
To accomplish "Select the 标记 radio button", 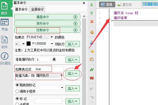I will (x=17, y=99).
